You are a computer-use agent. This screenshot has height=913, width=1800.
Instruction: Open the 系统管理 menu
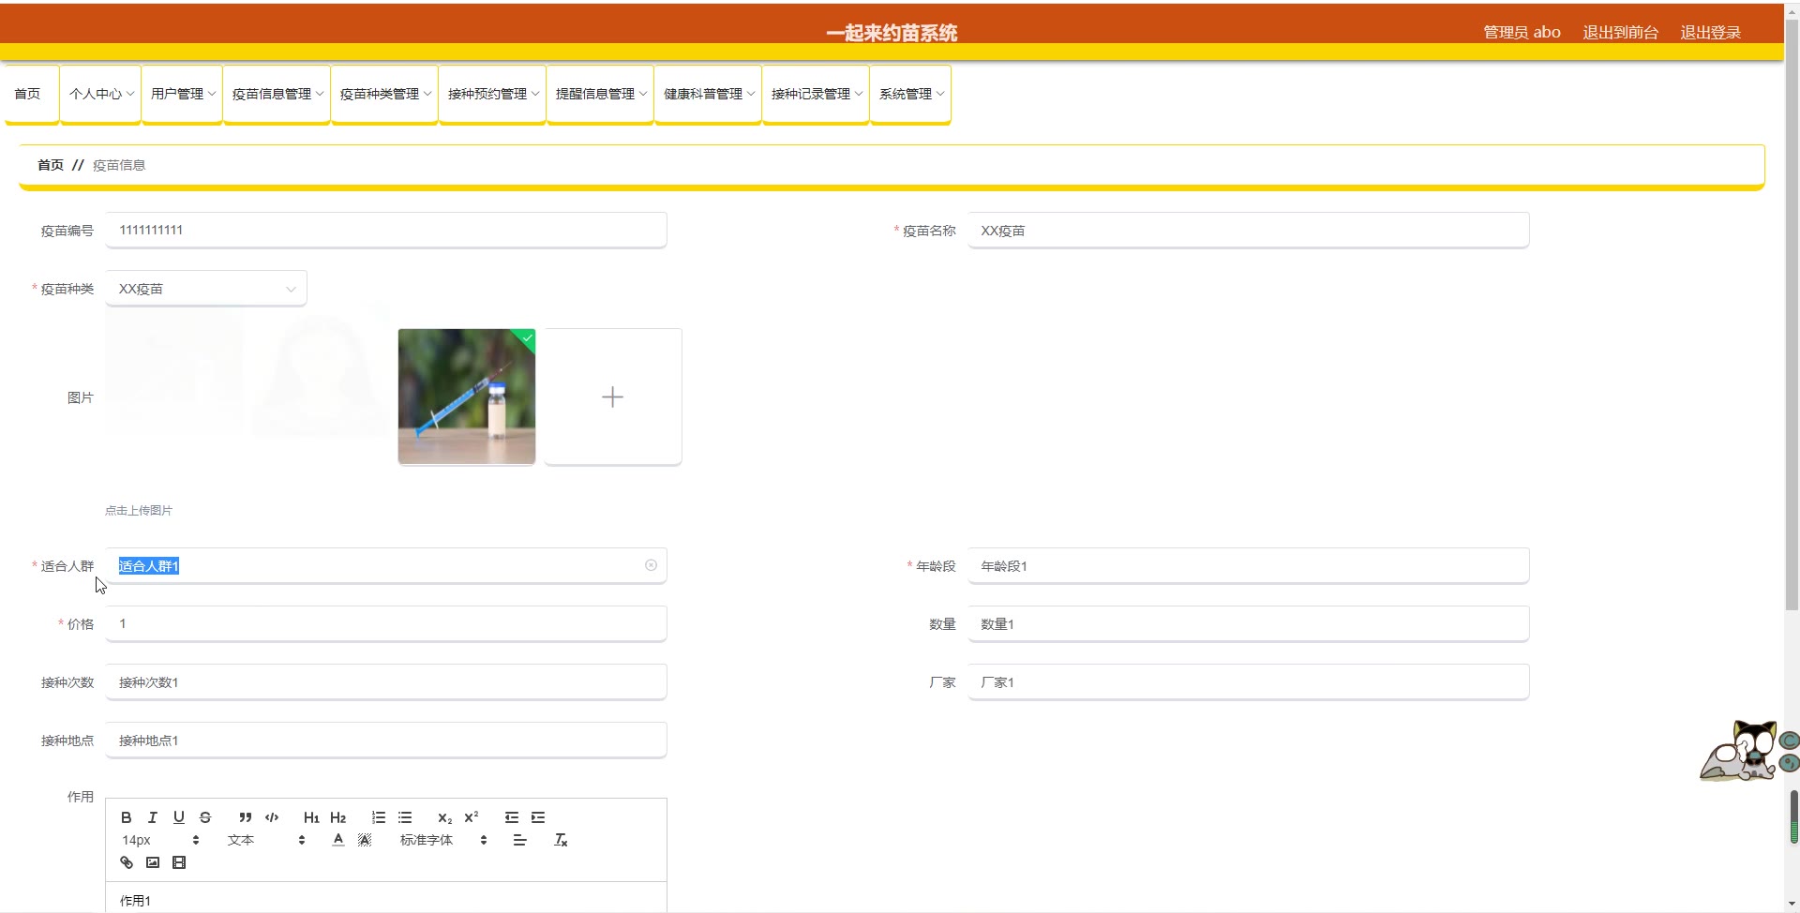point(911,94)
